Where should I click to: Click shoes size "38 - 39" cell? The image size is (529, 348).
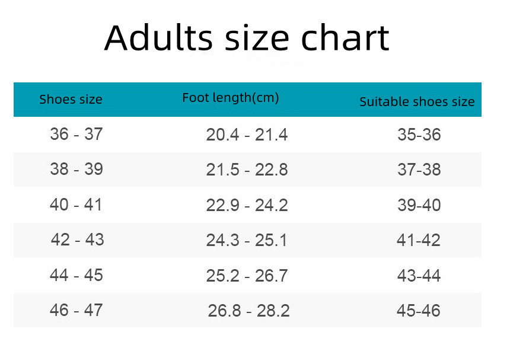coord(77,170)
